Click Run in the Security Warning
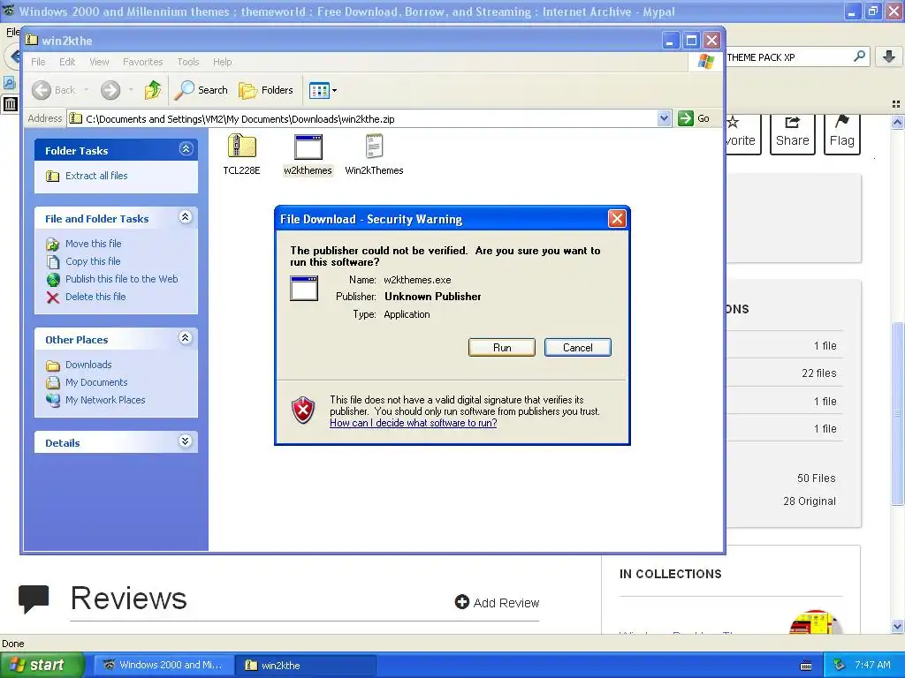Screen dimensions: 905x678 click(x=502, y=348)
